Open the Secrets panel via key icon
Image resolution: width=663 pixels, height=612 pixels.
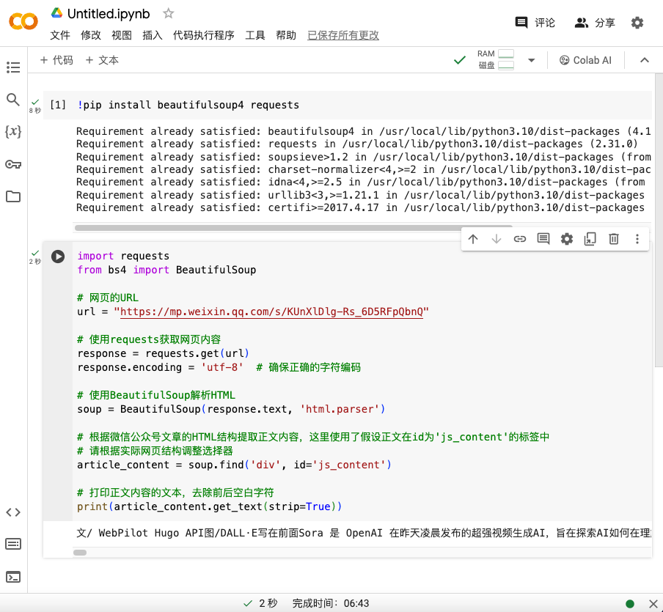coord(12,164)
